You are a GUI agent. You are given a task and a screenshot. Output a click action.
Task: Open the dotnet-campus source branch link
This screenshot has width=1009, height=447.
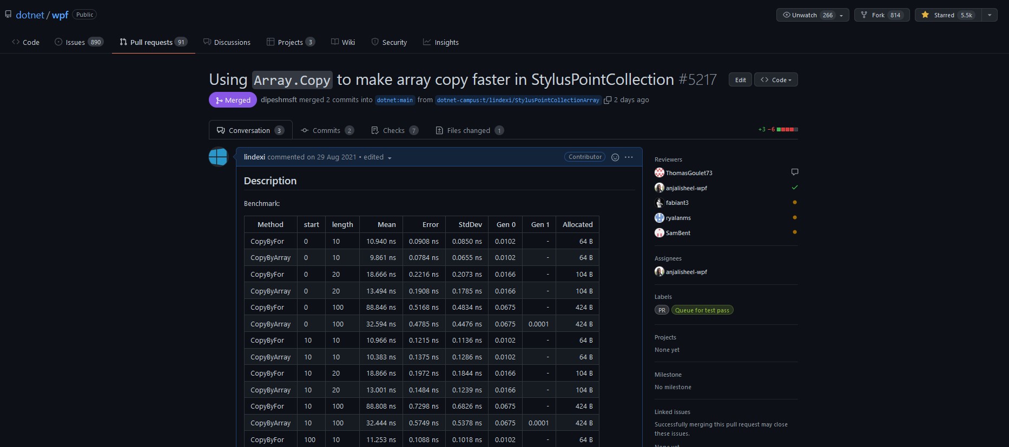[x=518, y=100]
